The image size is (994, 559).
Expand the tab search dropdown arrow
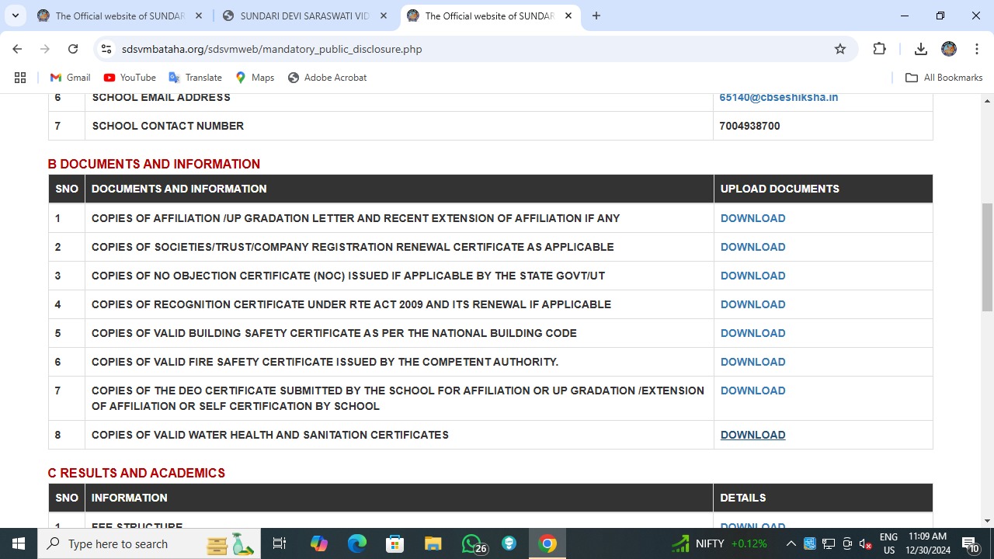pyautogui.click(x=15, y=16)
